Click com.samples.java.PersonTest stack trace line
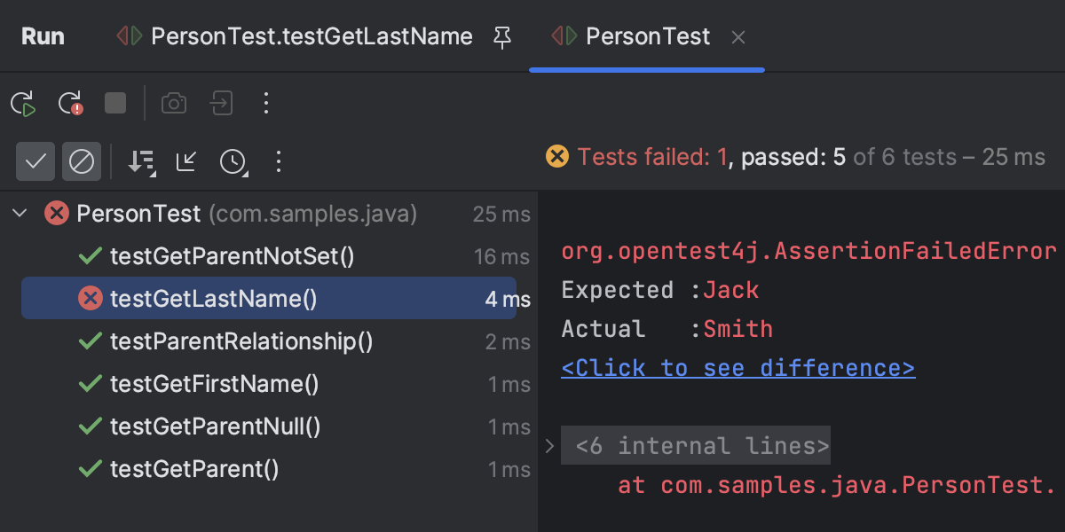Image resolution: width=1065 pixels, height=532 pixels. [x=840, y=485]
